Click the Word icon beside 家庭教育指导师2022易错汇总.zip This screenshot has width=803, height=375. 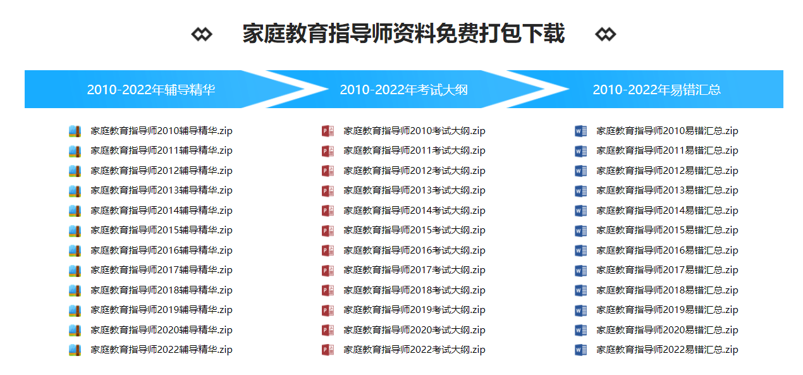coord(580,350)
